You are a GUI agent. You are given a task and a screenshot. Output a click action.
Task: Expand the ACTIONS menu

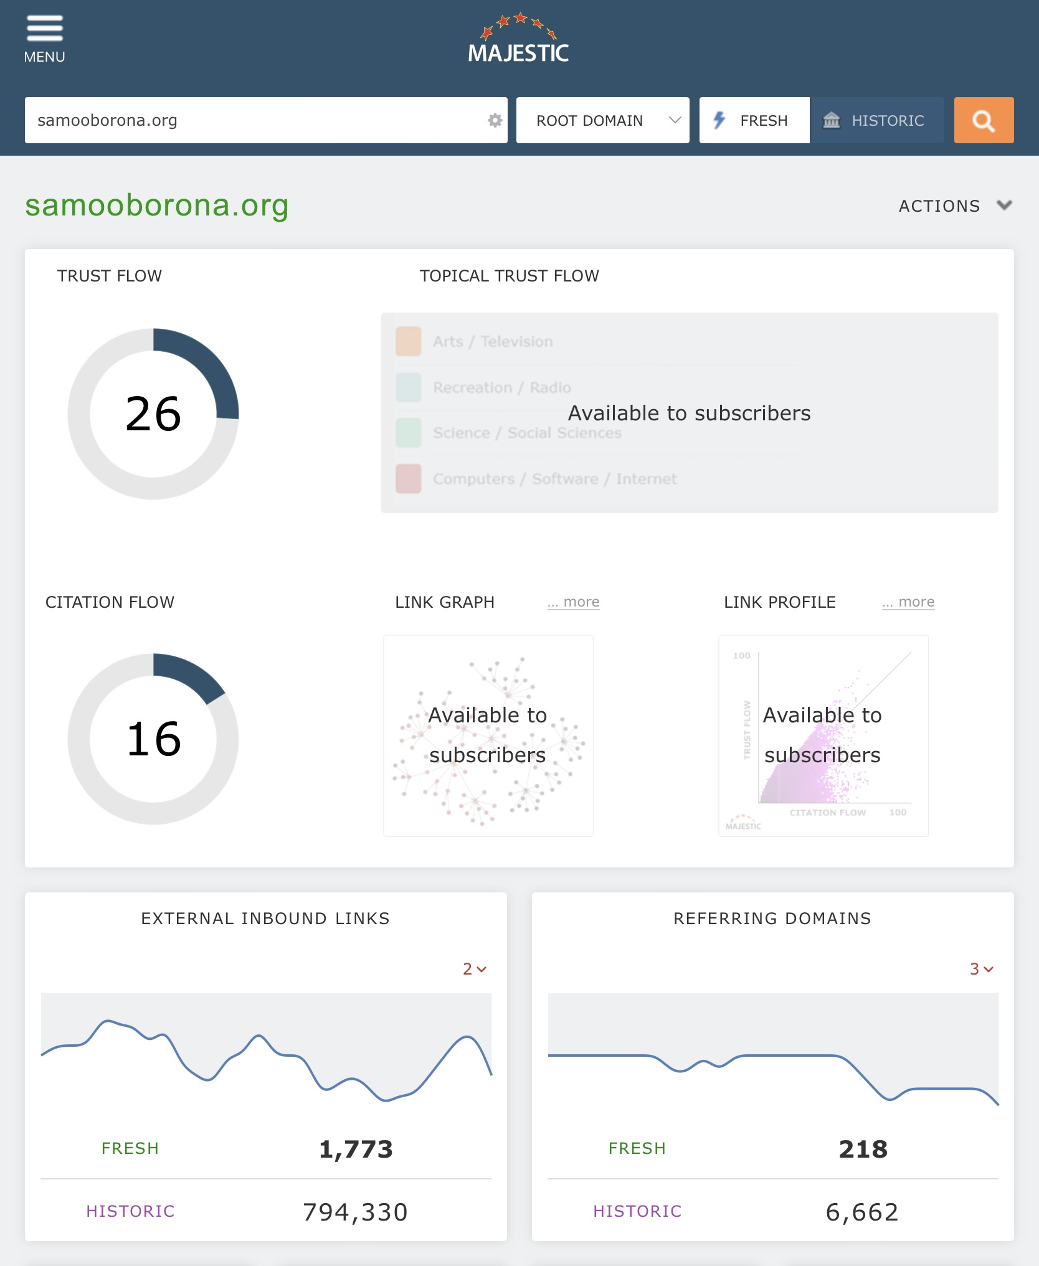pos(955,206)
